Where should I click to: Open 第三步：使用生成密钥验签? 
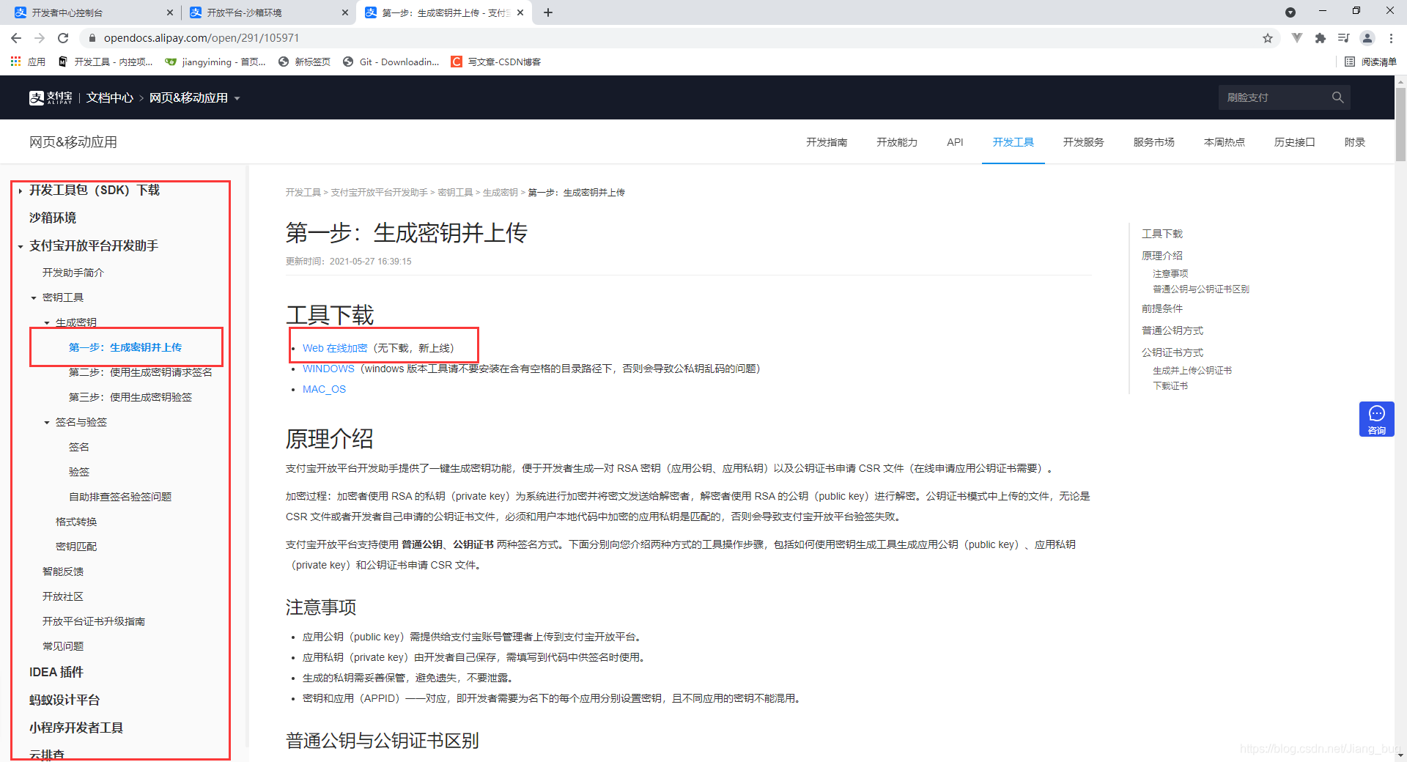(130, 397)
